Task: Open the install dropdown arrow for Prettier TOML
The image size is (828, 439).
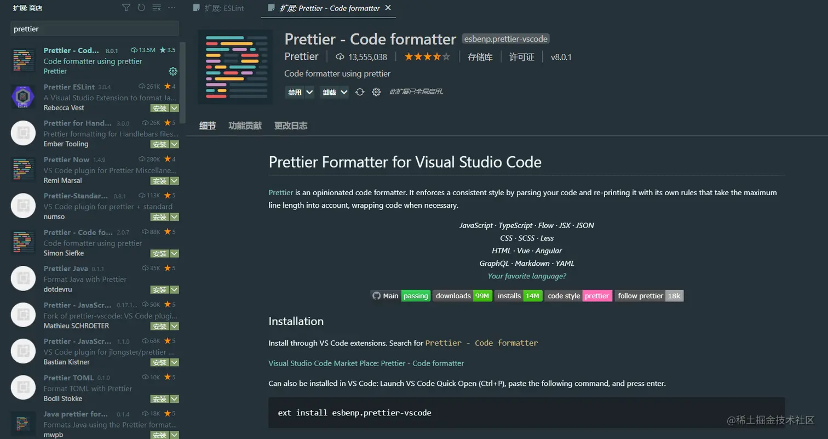Action: pos(175,398)
